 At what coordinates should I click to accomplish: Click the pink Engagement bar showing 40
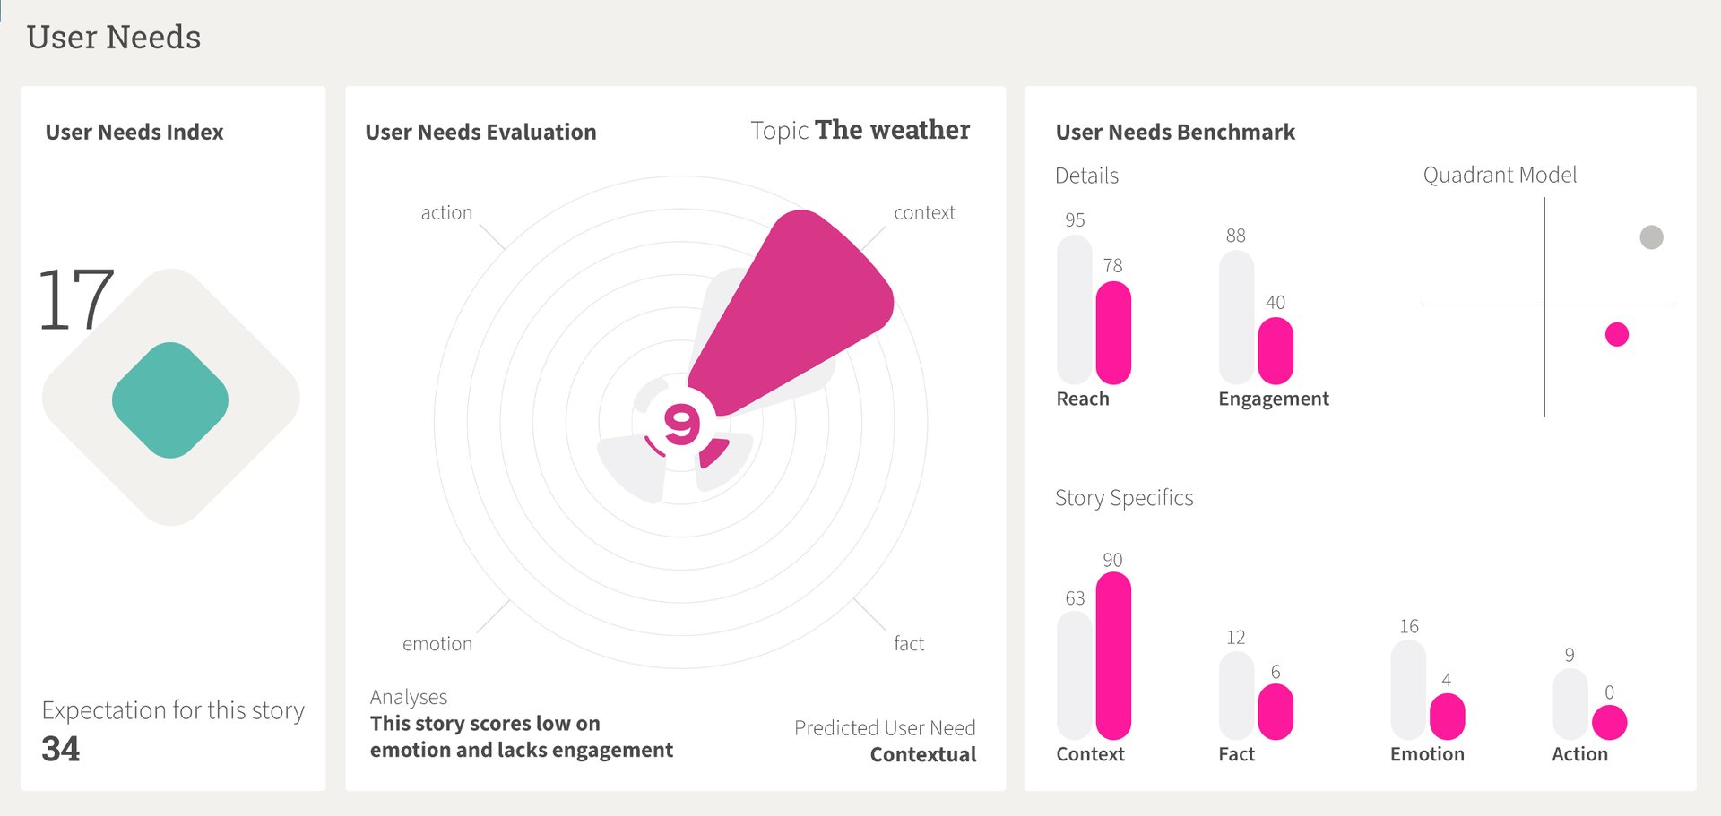(x=1275, y=351)
